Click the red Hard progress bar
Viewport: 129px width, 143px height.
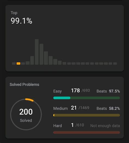[x=87, y=132]
